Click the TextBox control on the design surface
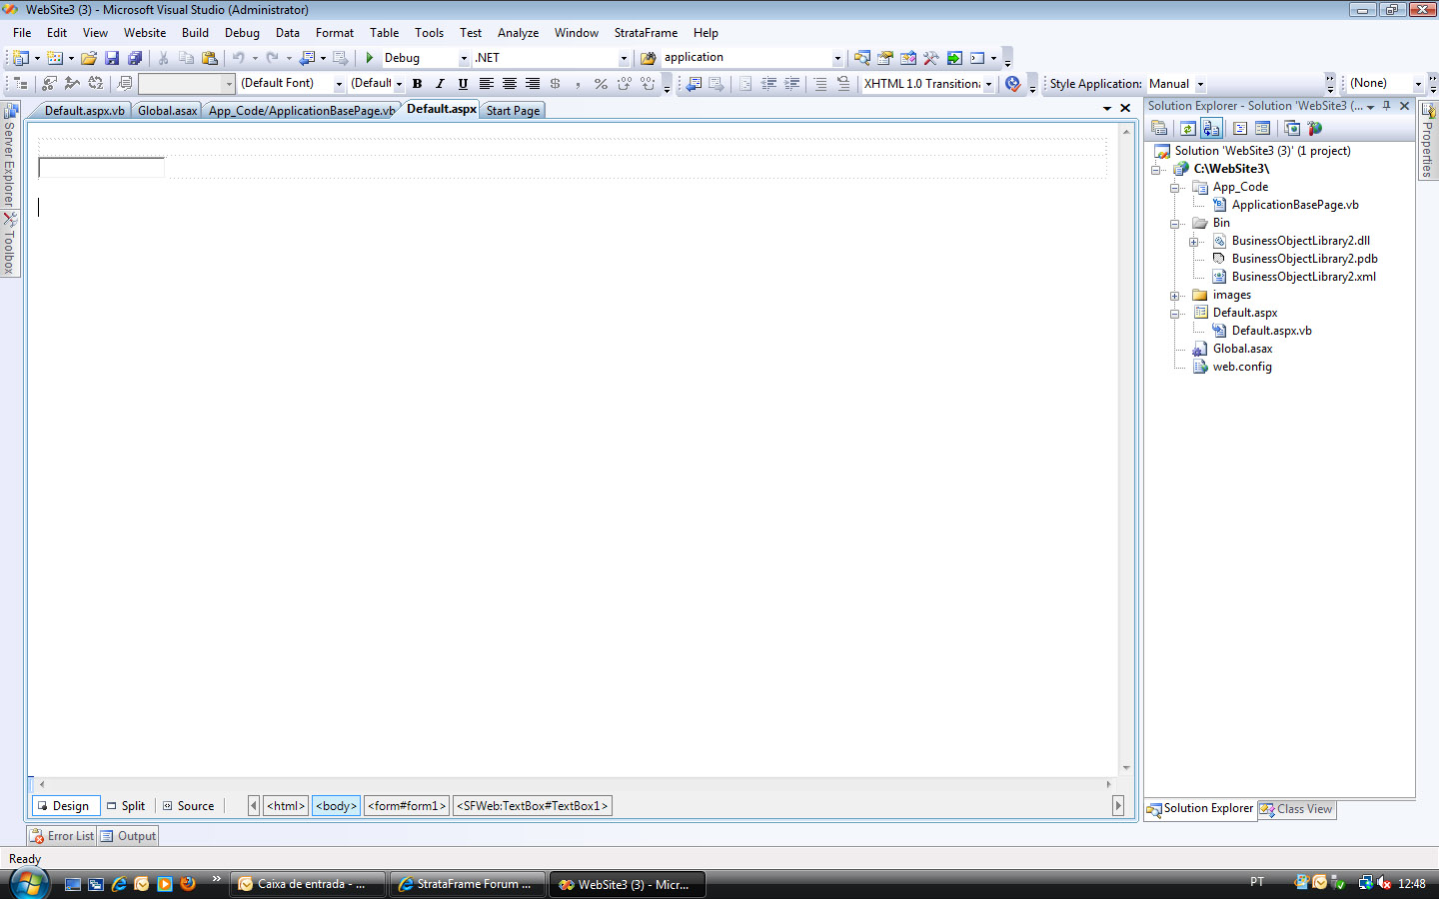1439x899 pixels. click(101, 168)
